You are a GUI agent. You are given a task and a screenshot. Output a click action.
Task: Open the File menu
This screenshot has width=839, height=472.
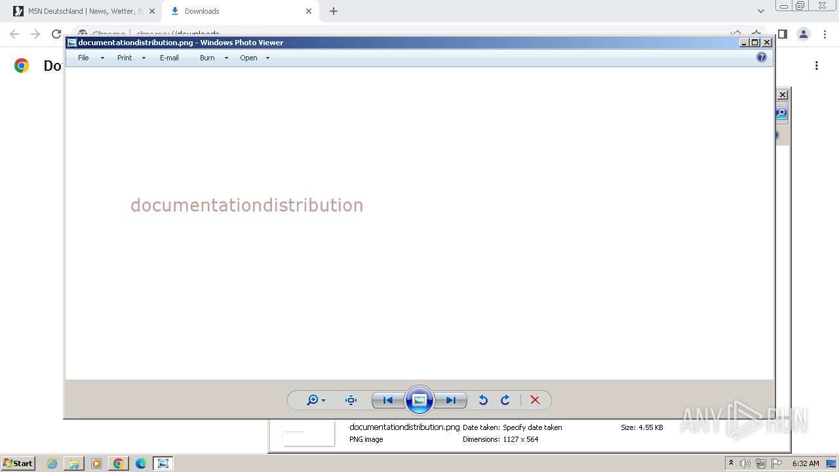pyautogui.click(x=83, y=58)
